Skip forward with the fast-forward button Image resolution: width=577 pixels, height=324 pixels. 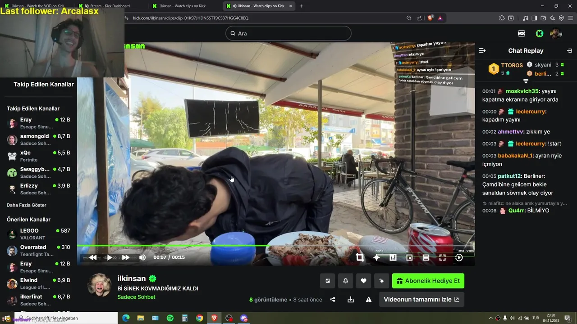point(126,257)
